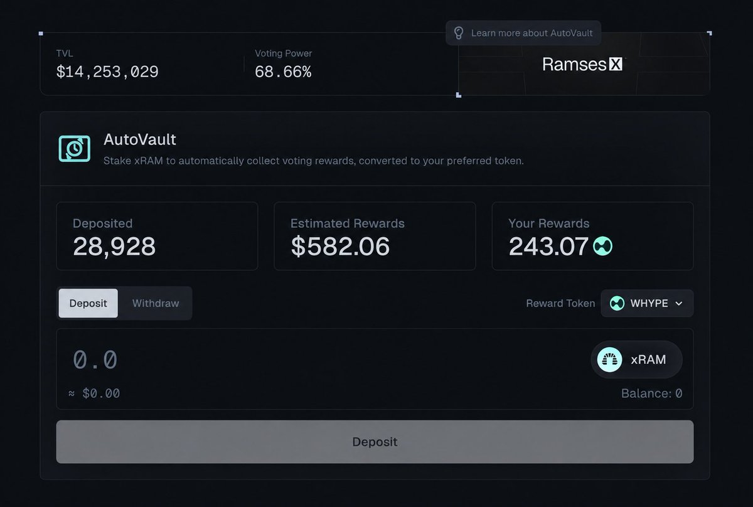Click the Balance: 0 text
753x507 pixels.
coord(652,393)
